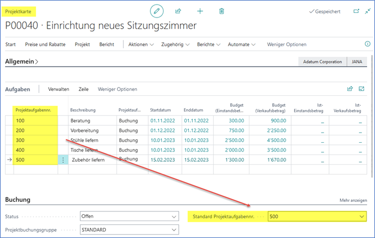375x238 pixels.
Task: Open page in new window icon
Action: [x=356, y=11]
